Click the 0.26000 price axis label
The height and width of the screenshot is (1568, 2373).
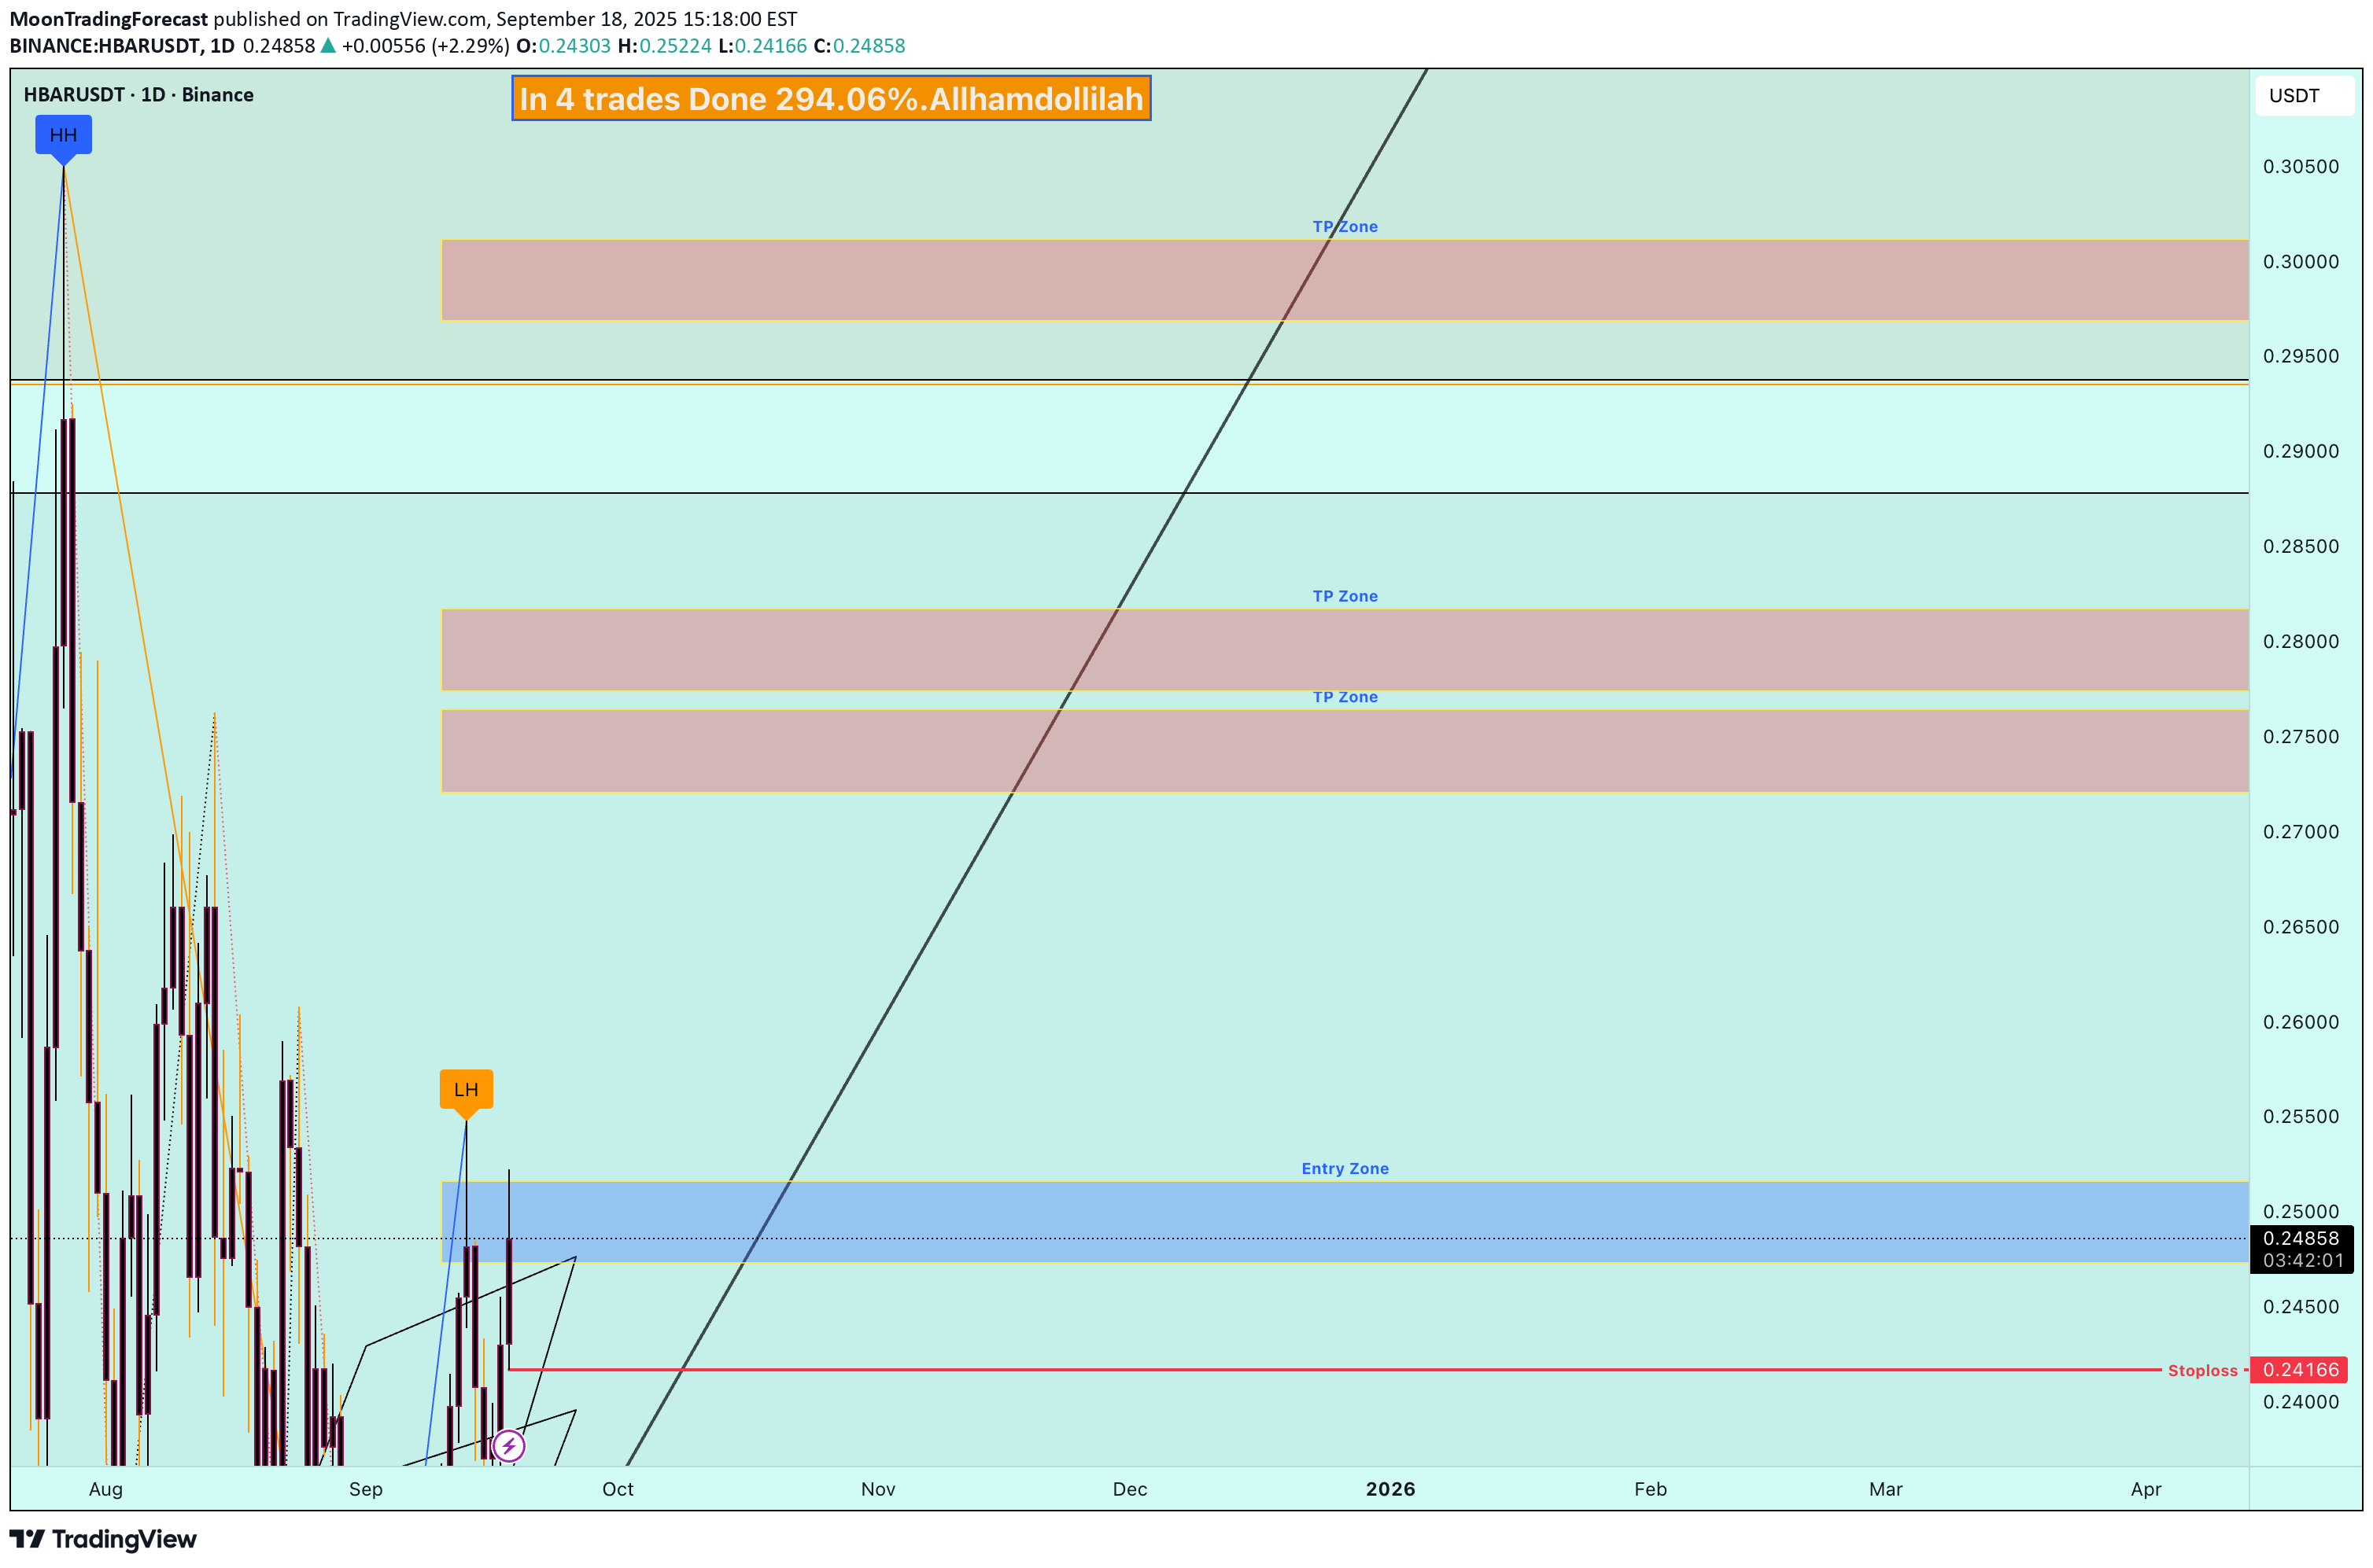click(x=2301, y=1022)
